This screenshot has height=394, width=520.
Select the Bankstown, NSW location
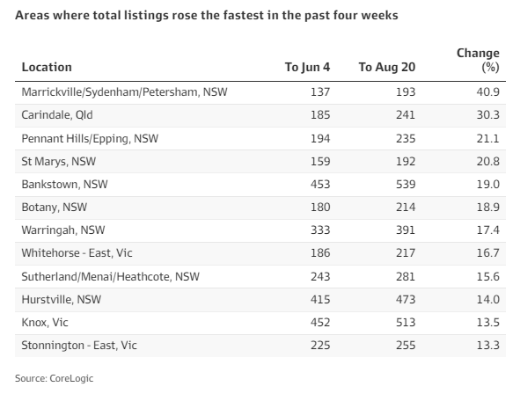point(64,184)
